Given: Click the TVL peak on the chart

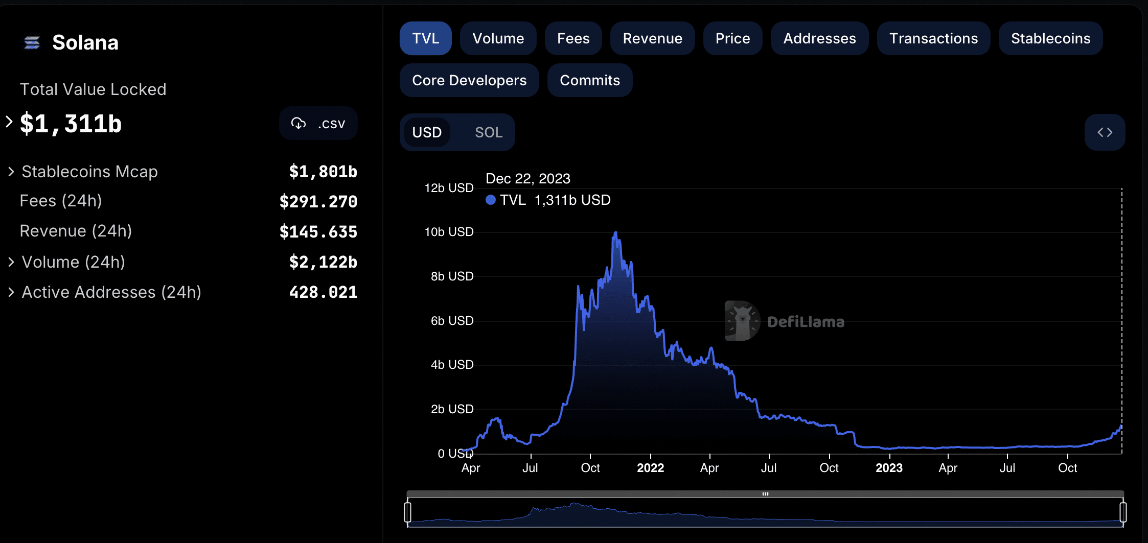Looking at the screenshot, I should pos(616,233).
